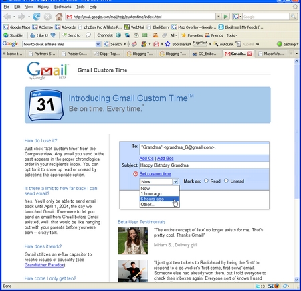Reload the page with the refresh icon
Image resolution: width=301 pixels, height=291 pixels.
click(37, 17)
